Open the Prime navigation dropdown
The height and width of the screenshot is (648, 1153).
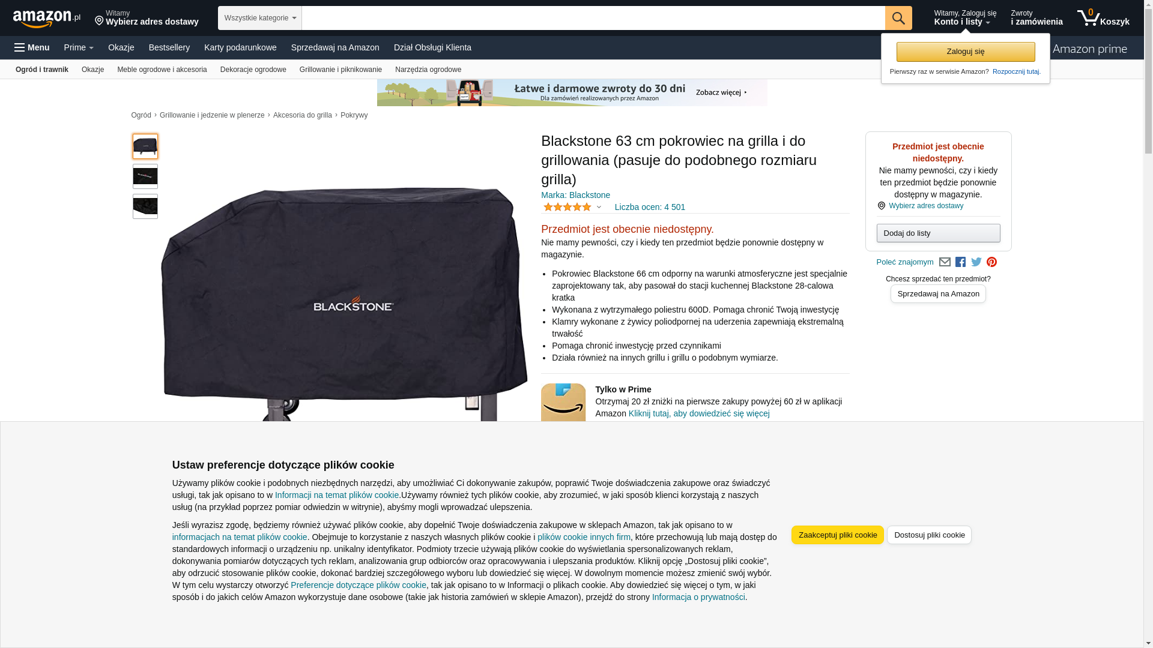pos(79,47)
